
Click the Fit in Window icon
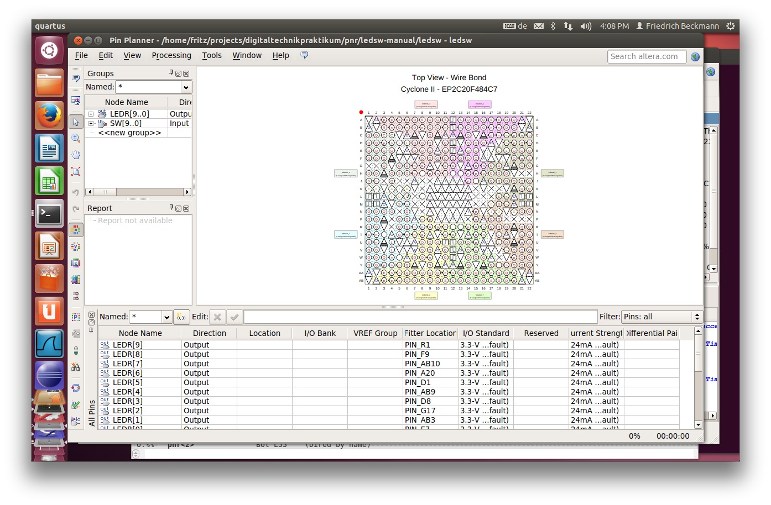click(x=76, y=171)
